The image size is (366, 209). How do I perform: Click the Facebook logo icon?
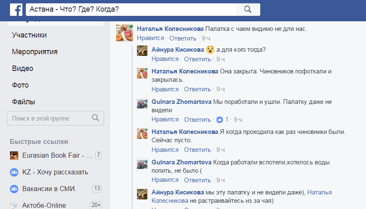pos(16,9)
